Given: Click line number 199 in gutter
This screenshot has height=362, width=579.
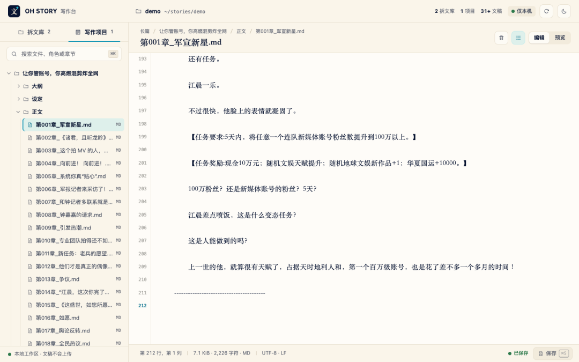Looking at the screenshot, I should pos(143,137).
